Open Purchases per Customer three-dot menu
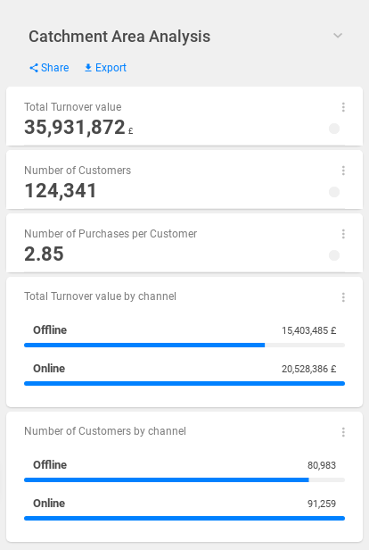This screenshot has width=369, height=550. pyautogui.click(x=343, y=234)
